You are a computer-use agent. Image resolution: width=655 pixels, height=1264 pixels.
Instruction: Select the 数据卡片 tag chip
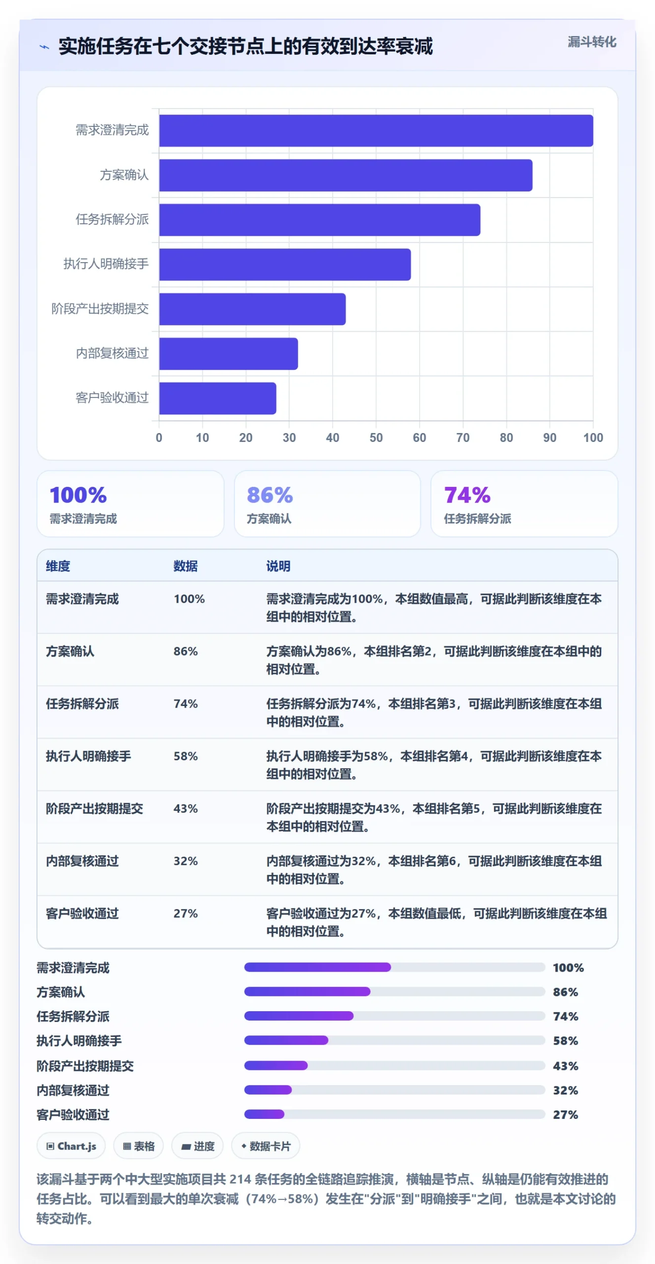[266, 1145]
